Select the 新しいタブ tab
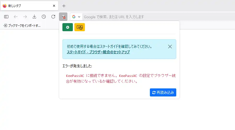This screenshot has width=235, height=130. tap(29, 6)
